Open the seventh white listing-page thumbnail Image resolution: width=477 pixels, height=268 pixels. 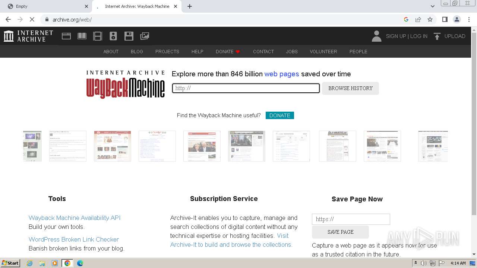coord(291,146)
